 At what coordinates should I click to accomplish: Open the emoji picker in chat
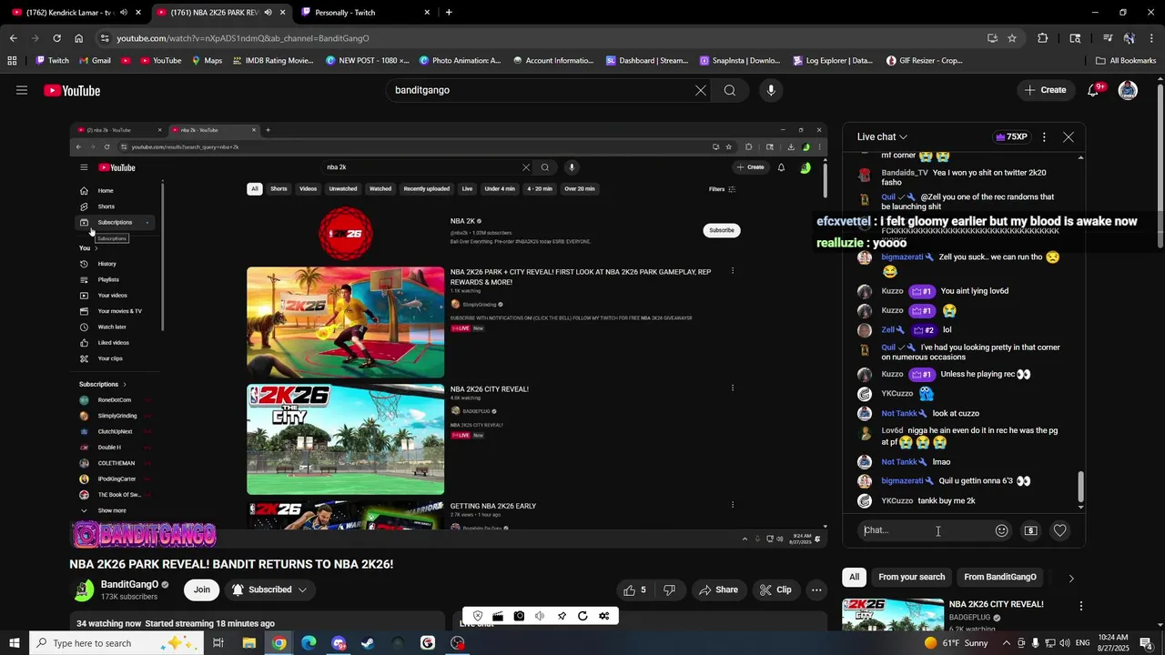pyautogui.click(x=1002, y=530)
